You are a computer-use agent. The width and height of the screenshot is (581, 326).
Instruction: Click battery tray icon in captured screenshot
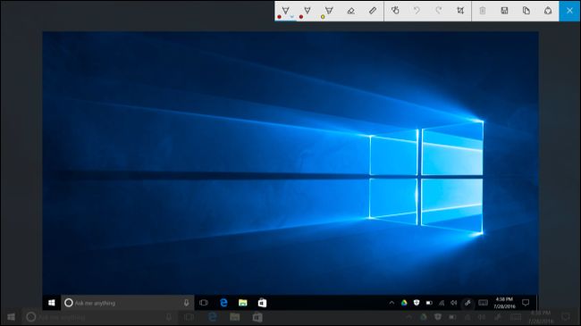[x=429, y=303]
